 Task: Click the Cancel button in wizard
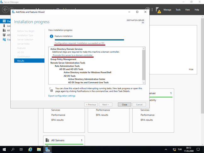point(139,105)
